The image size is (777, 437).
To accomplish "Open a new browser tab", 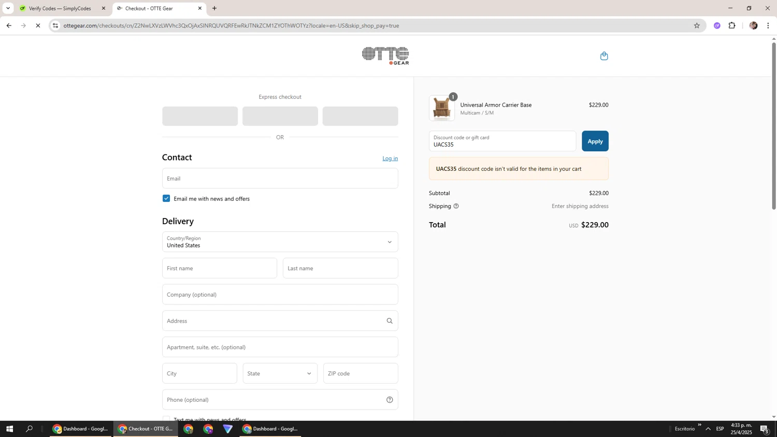I will click(214, 8).
